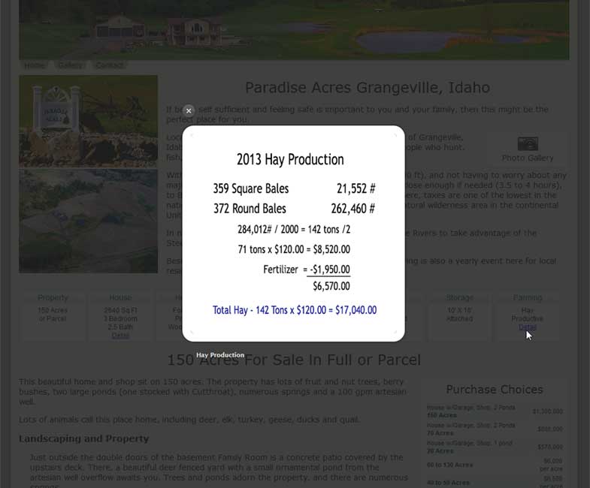Click the panoramic header banner image

point(294,30)
